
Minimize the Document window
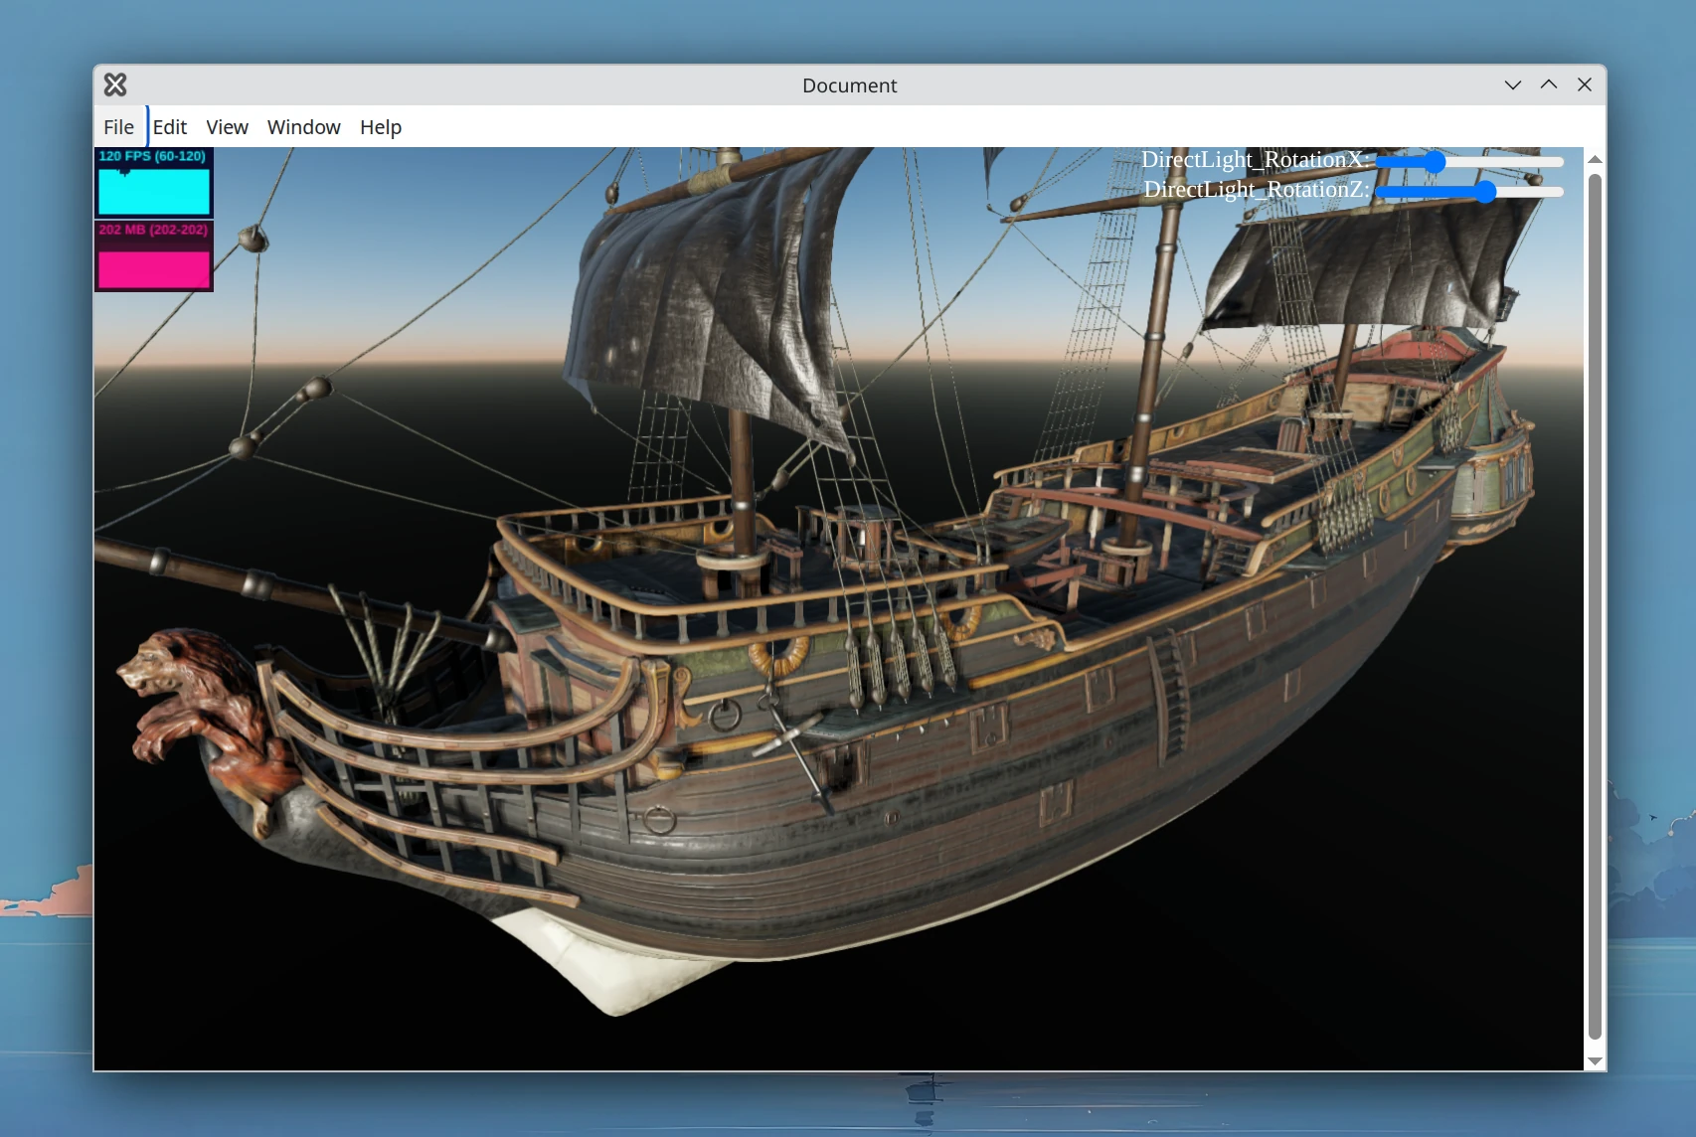click(x=1512, y=85)
